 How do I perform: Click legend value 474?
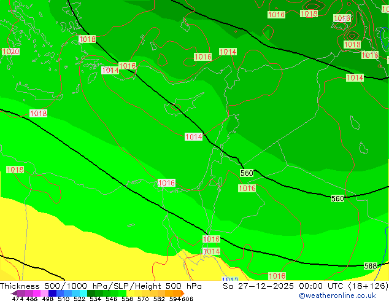point(18,299)
